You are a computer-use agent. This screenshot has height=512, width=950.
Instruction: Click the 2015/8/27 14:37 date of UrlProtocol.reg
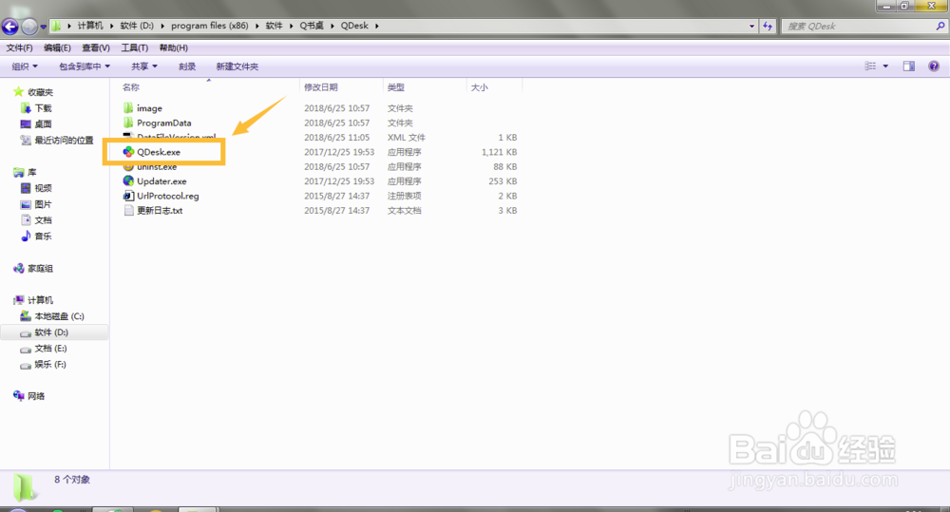pos(337,196)
